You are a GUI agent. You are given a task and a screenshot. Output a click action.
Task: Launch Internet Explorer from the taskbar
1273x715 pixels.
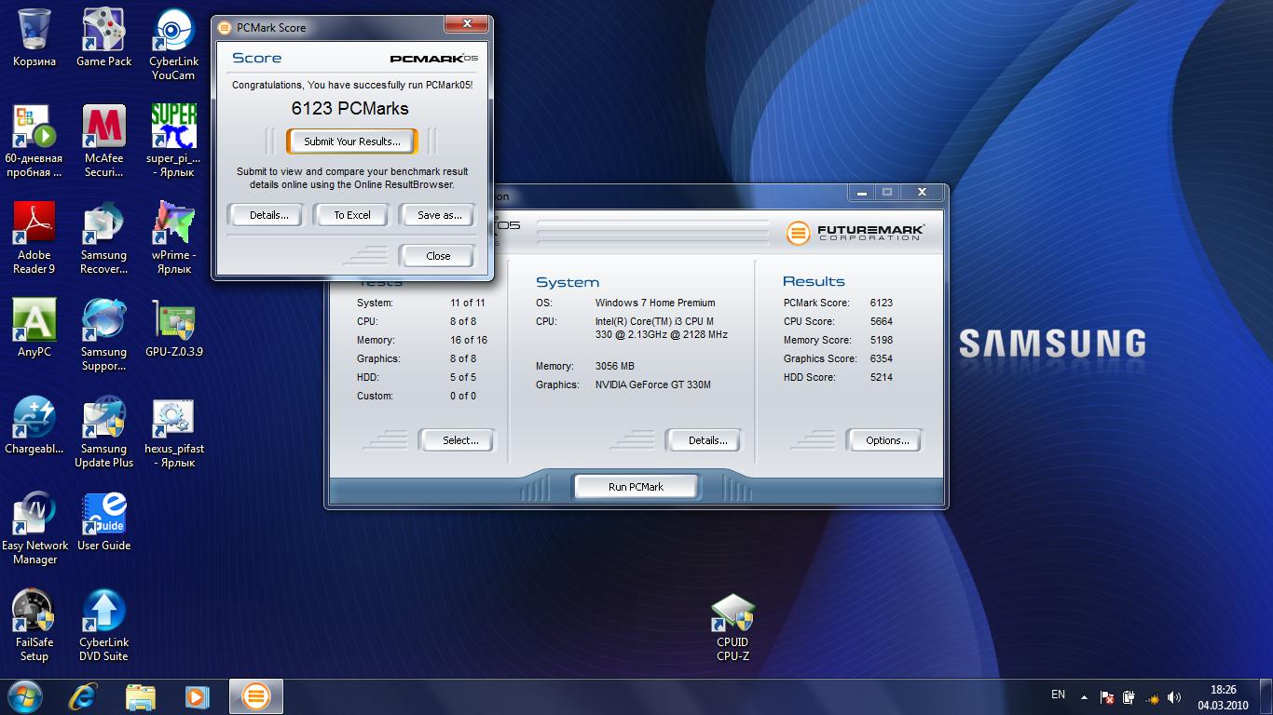coord(84,696)
